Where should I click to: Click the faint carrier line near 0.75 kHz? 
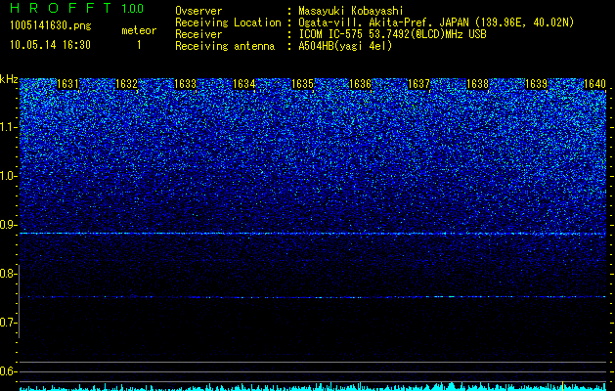point(313,297)
